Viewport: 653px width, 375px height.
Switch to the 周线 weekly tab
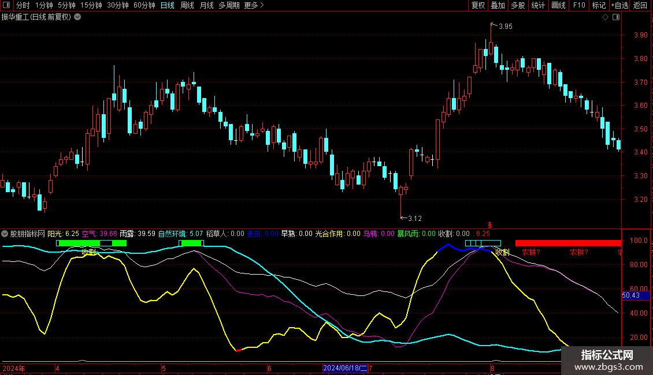pyautogui.click(x=187, y=5)
